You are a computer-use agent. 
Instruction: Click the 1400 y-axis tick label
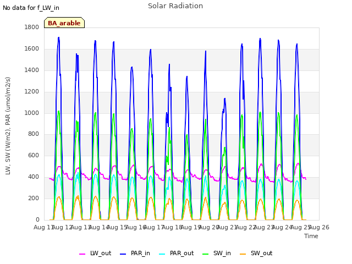tap(32, 70)
